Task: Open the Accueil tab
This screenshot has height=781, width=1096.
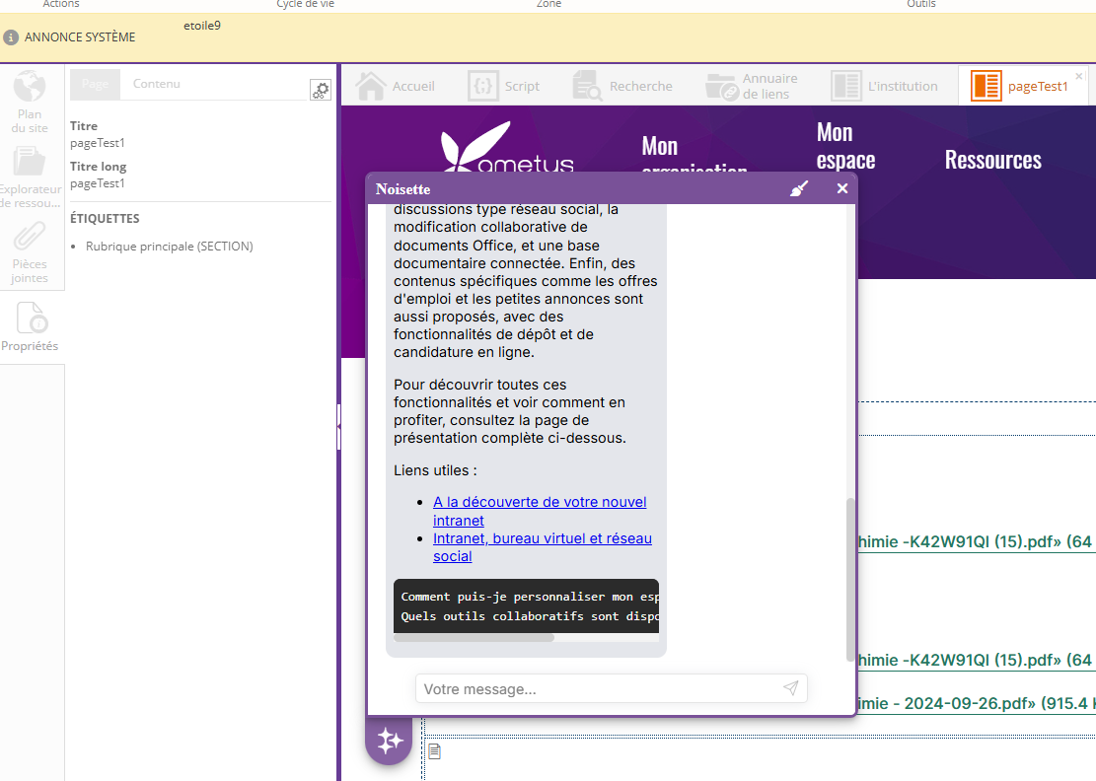Action: (x=396, y=86)
